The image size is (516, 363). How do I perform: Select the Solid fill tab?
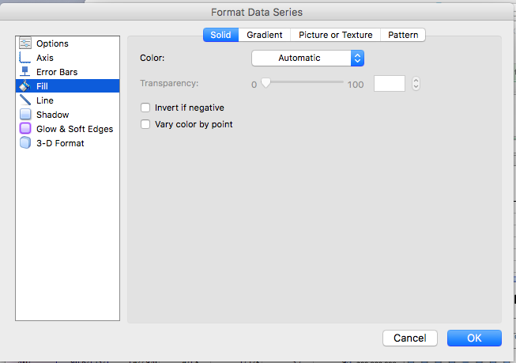(220, 35)
